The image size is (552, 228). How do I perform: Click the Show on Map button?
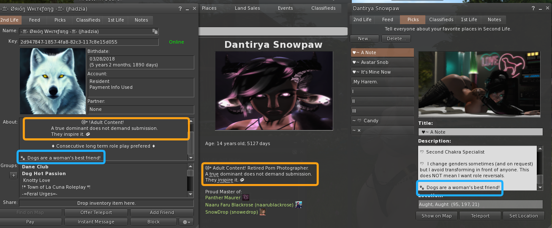tap(437, 216)
